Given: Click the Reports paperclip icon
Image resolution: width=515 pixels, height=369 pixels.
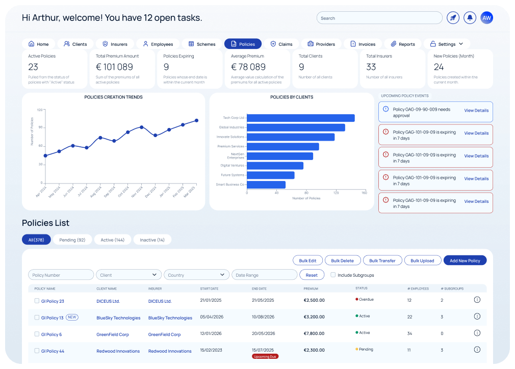Looking at the screenshot, I should click(x=394, y=44).
